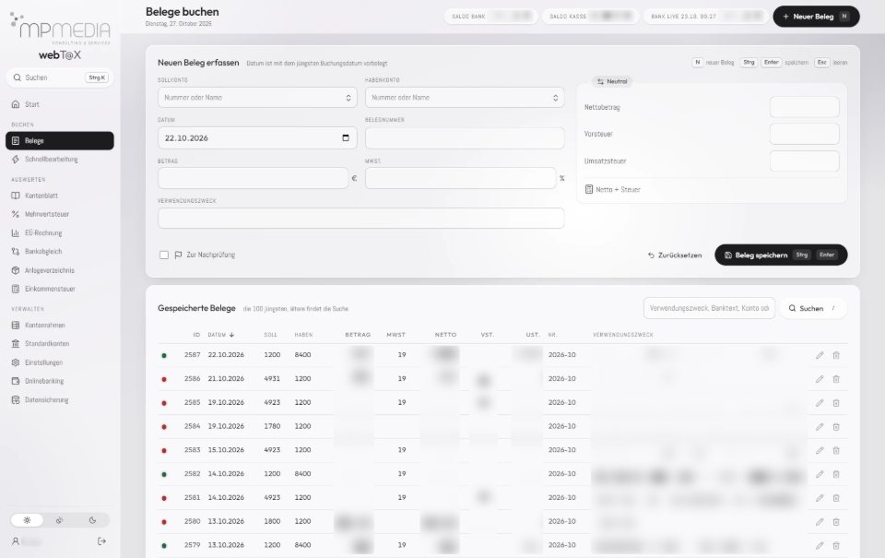The height and width of the screenshot is (558, 885).
Task: Focus the Belegnummer input field
Action: (x=465, y=138)
